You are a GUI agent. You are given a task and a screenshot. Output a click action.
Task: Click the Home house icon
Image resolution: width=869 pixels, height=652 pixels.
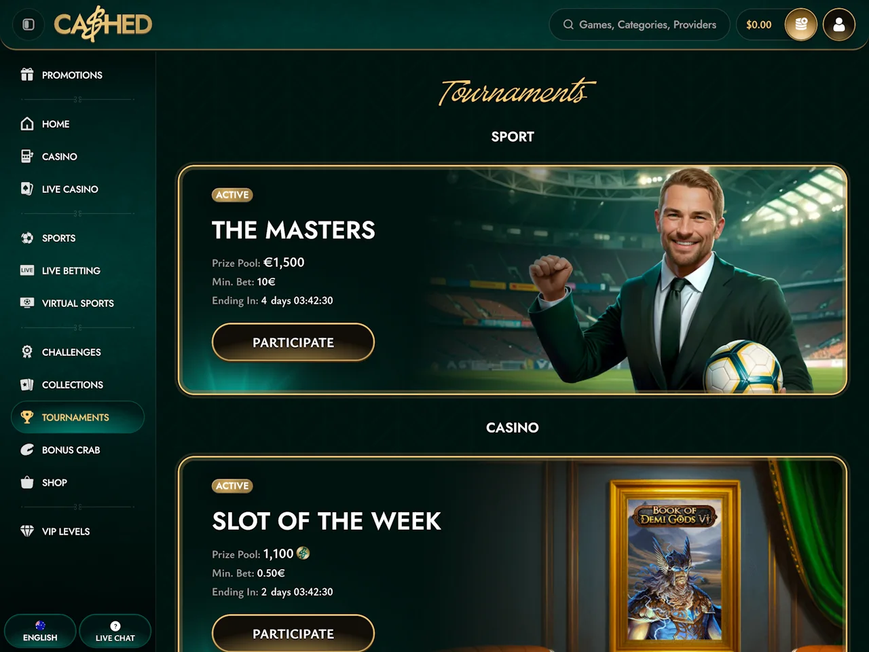pyautogui.click(x=27, y=124)
